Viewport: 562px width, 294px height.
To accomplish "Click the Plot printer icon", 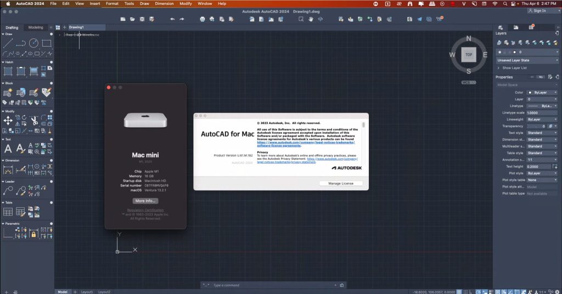I will [203, 19].
